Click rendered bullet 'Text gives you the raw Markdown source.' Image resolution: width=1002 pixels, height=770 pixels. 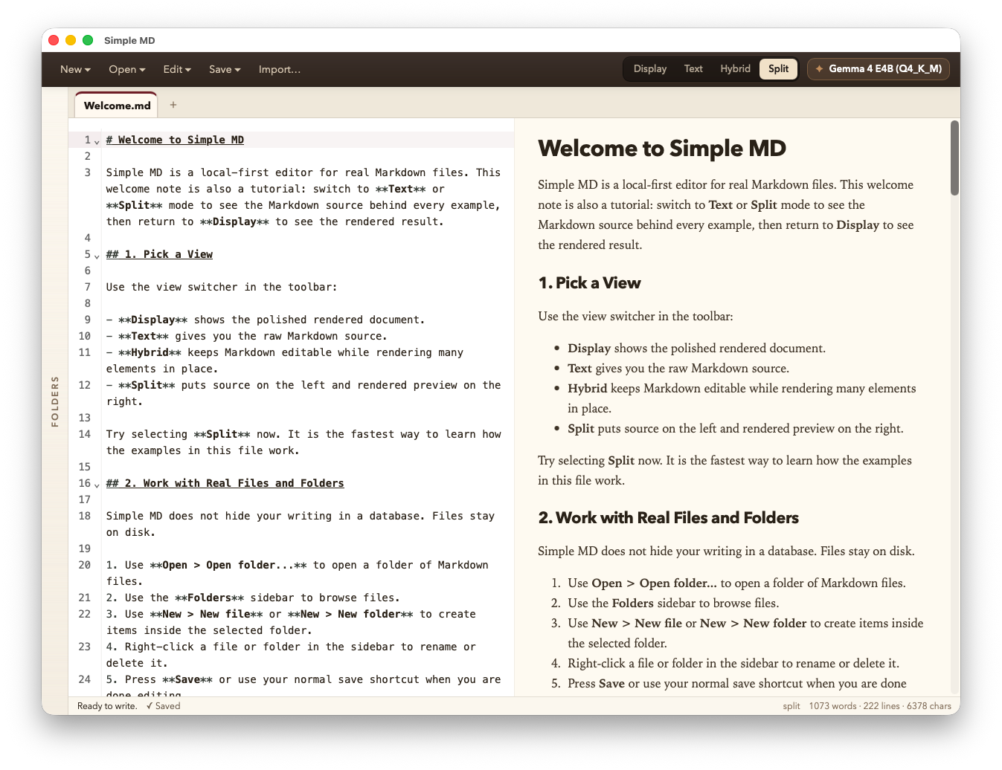678,368
